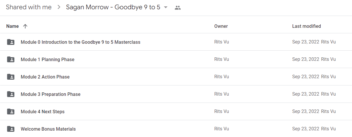Click the Sagan Morrow - Goodbye 9 to 5 breadcrumb

[x=113, y=7]
